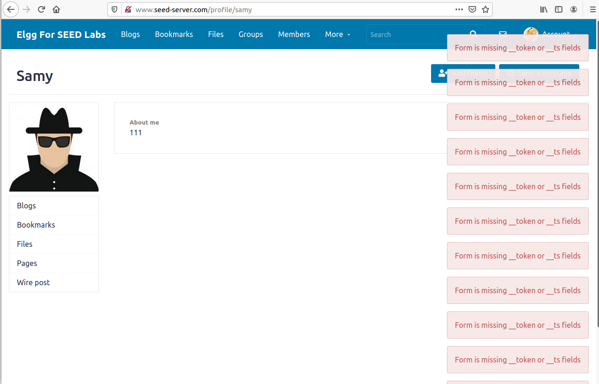Click the Send a message button
Screen dimensions: 599x384
click(x=539, y=74)
